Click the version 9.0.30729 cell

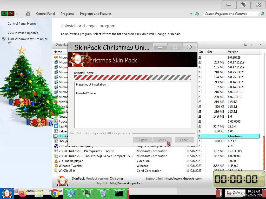[x=234, y=57]
